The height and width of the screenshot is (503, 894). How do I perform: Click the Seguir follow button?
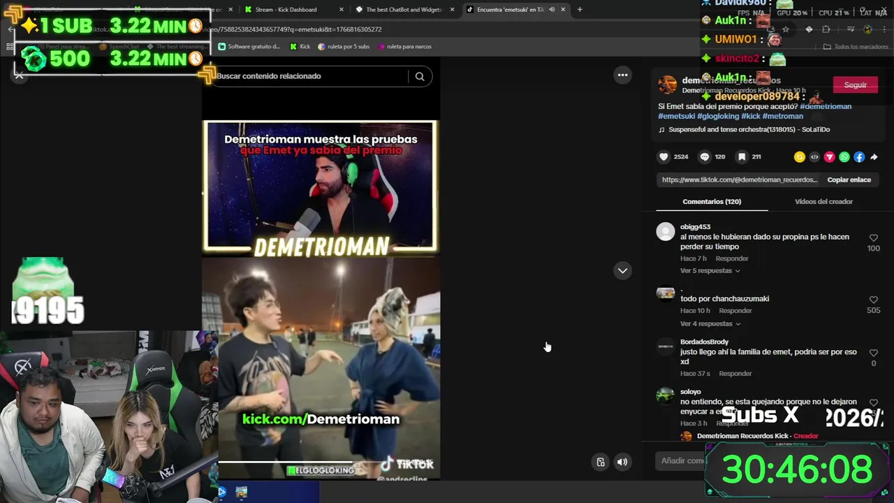855,85
